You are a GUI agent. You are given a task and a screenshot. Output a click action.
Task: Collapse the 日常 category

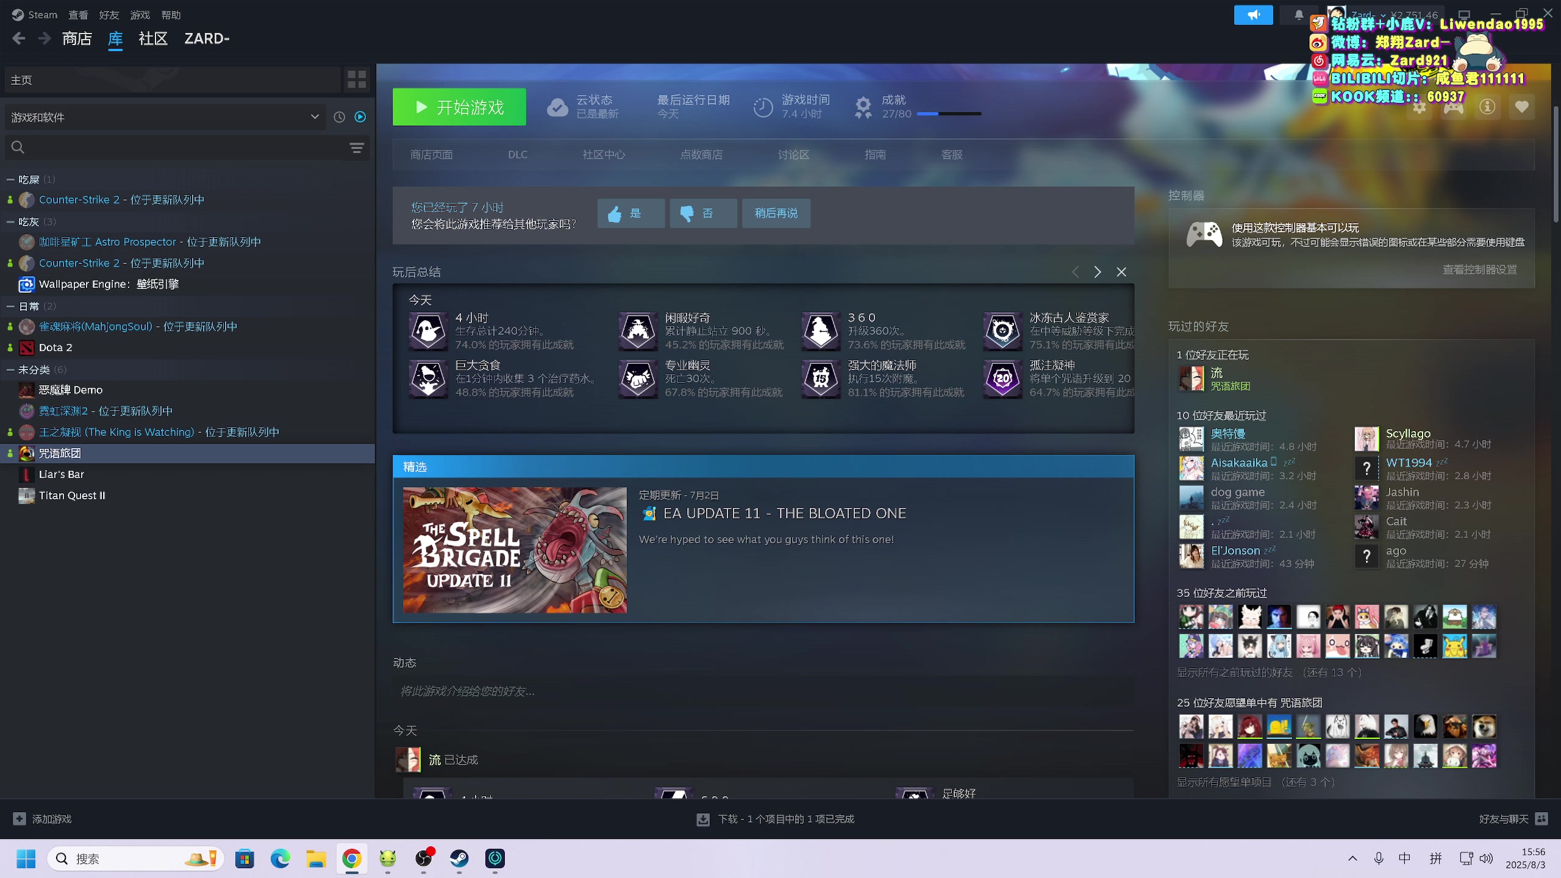coord(10,306)
